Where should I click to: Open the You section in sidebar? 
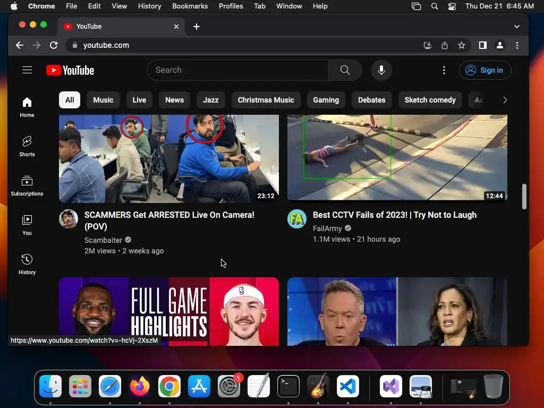click(27, 225)
